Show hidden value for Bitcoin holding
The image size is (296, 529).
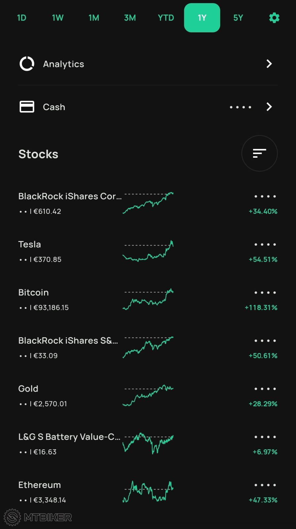coord(265,293)
